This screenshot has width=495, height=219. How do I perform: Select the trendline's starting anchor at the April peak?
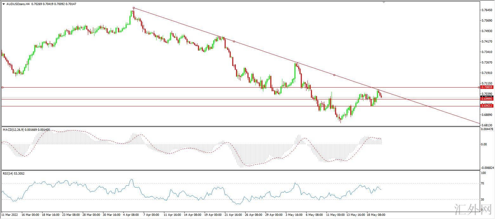[x=134, y=8]
